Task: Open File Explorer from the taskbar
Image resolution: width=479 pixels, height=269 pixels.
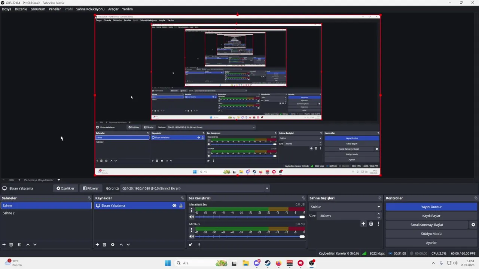Action: pos(245,263)
